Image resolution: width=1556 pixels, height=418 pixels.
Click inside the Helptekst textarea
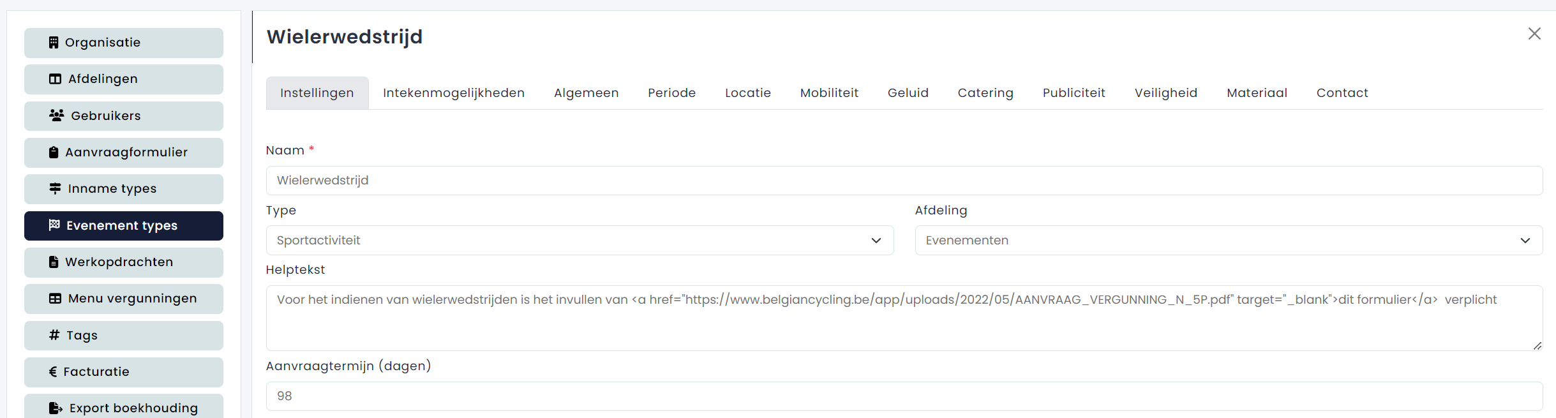coord(904,318)
